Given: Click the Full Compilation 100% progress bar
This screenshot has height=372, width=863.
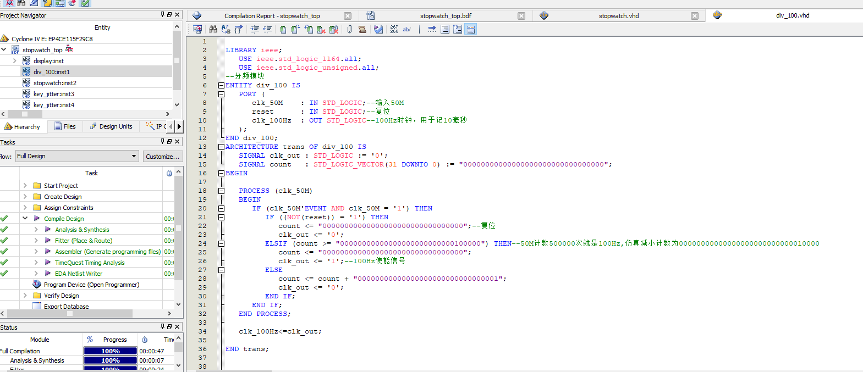Looking at the screenshot, I should point(110,351).
